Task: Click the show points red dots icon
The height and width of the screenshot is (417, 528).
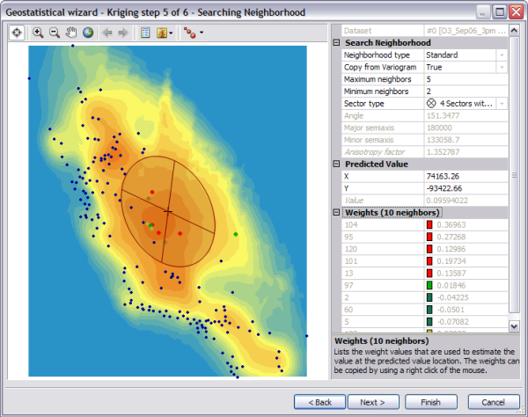Action: click(189, 33)
